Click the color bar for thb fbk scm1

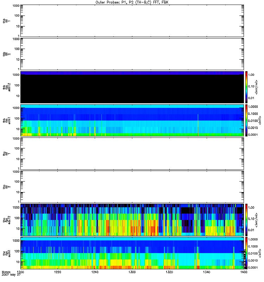(247, 120)
